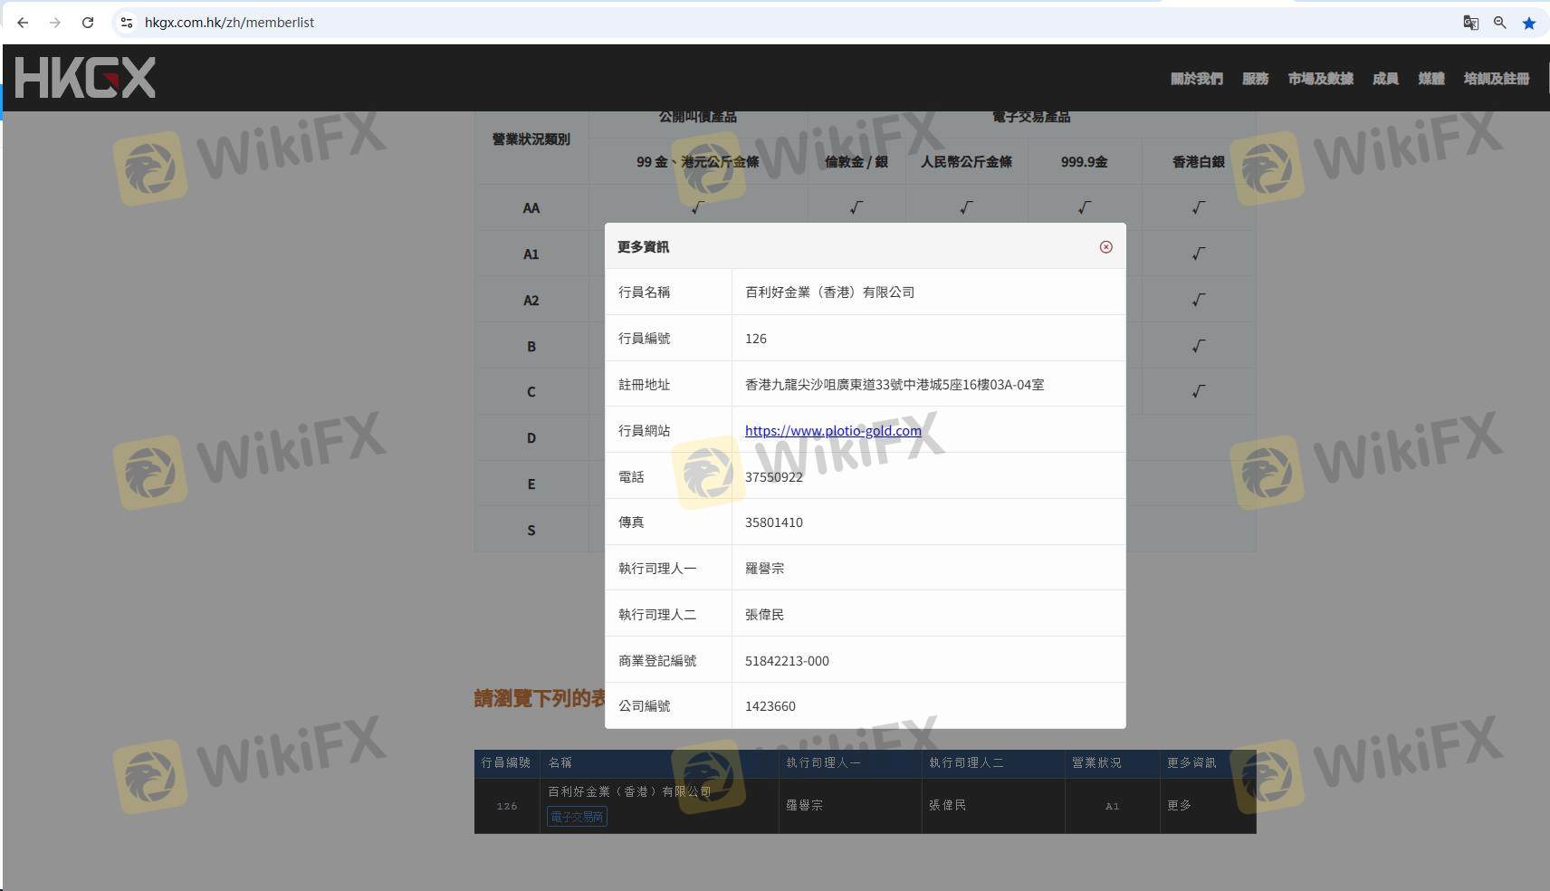
Task: Open the 市場及數據 menu
Action: click(x=1320, y=79)
